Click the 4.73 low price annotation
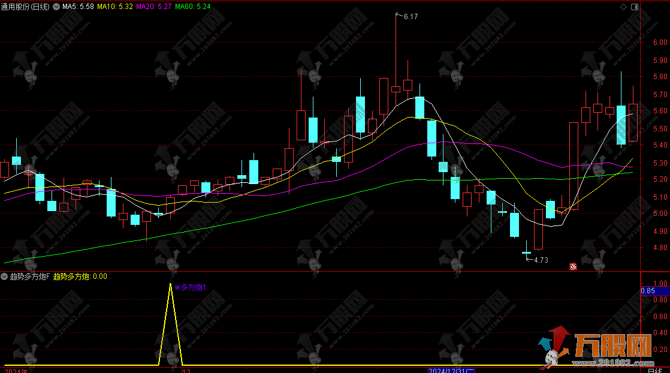The width and height of the screenshot is (670, 373). click(x=541, y=260)
